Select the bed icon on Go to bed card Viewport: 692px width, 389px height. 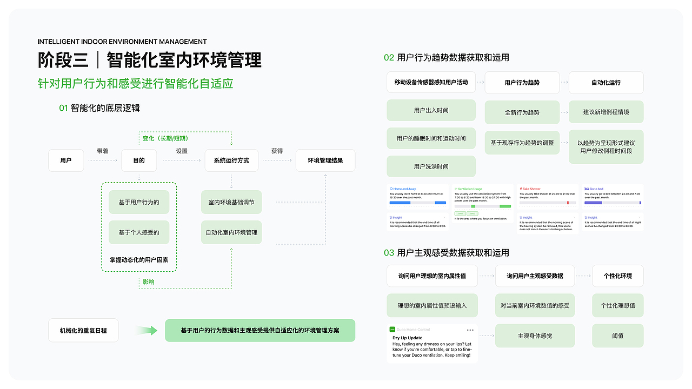(587, 189)
